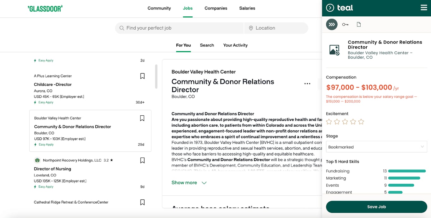The height and width of the screenshot is (218, 431).
Task: Click the search magnifier icon
Action: 122,28
